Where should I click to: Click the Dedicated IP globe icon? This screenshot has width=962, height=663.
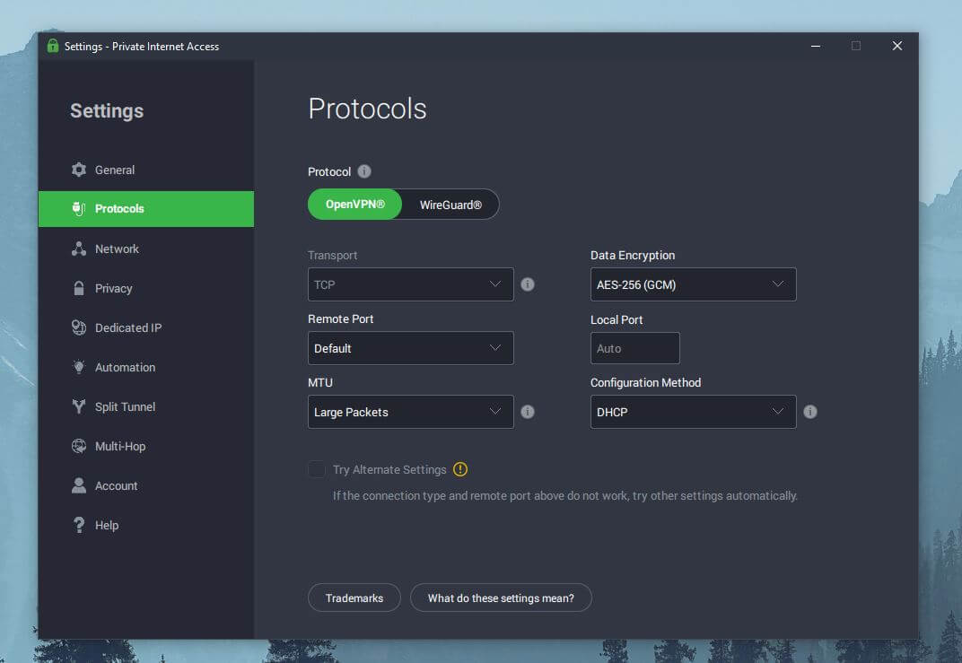(79, 327)
